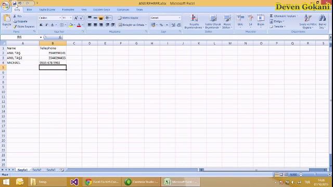Screen dimensions: 333x187
Task: Open the font size dropdown
Action: click(71, 18)
